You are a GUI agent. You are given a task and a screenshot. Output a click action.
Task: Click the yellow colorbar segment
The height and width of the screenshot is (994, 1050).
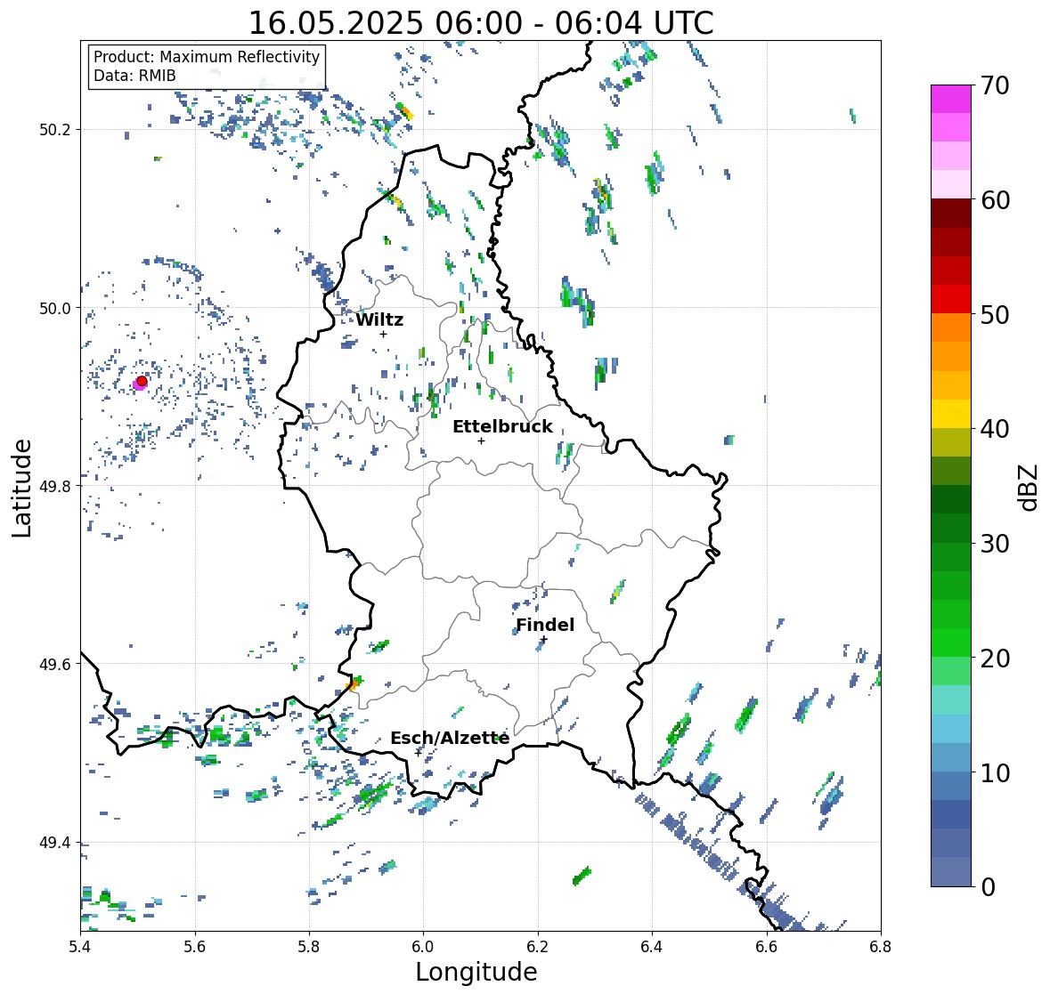click(951, 414)
